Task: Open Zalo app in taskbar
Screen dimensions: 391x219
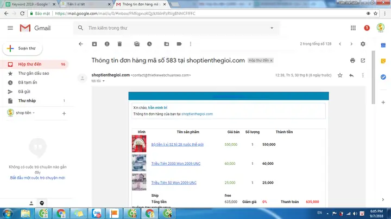Action: click(97, 214)
